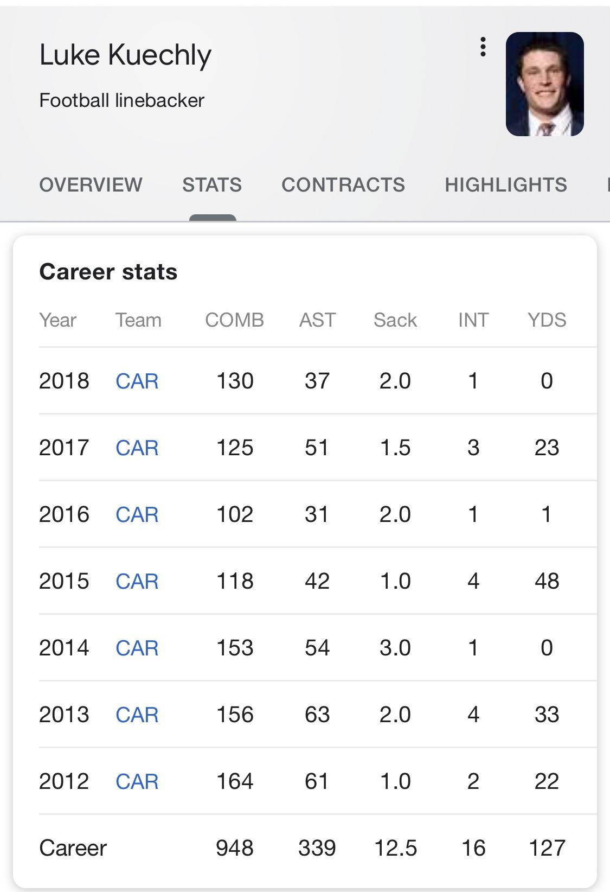
Task: Open the CAR team link for 2017
Action: 137,448
